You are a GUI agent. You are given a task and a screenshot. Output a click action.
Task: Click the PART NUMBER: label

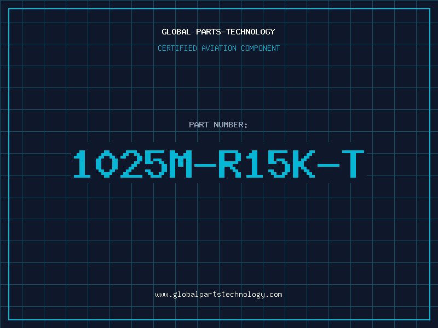point(218,125)
